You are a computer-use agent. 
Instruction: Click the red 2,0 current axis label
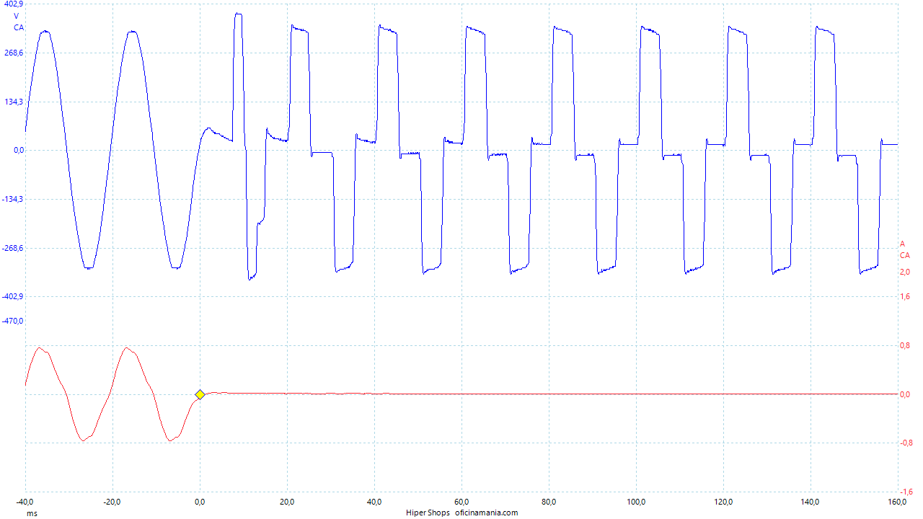905,272
